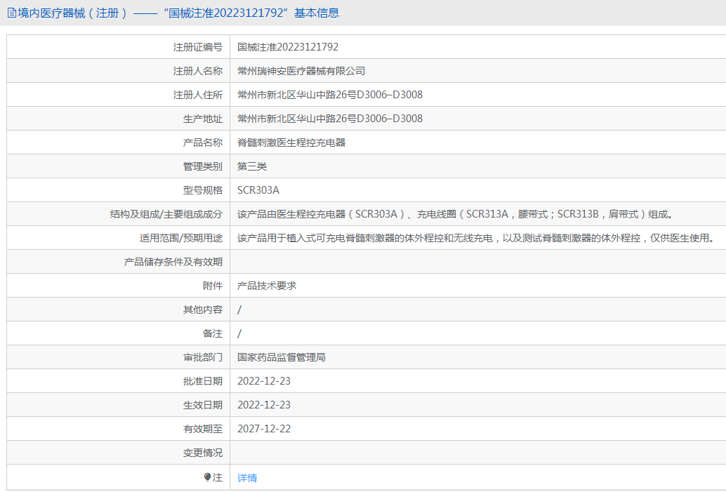
Task: Click the 附件 label
Action: [213, 286]
